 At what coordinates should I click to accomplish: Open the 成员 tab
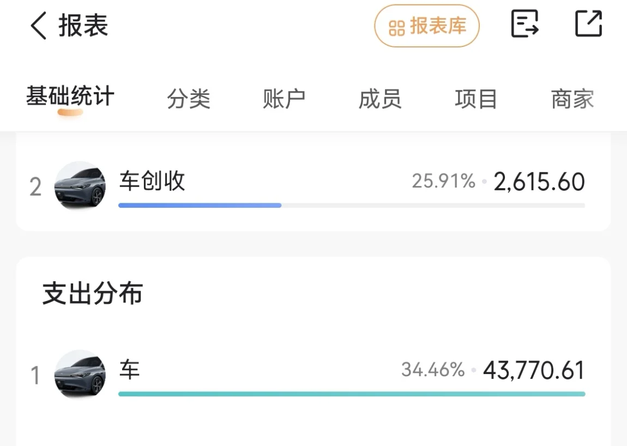click(x=380, y=99)
